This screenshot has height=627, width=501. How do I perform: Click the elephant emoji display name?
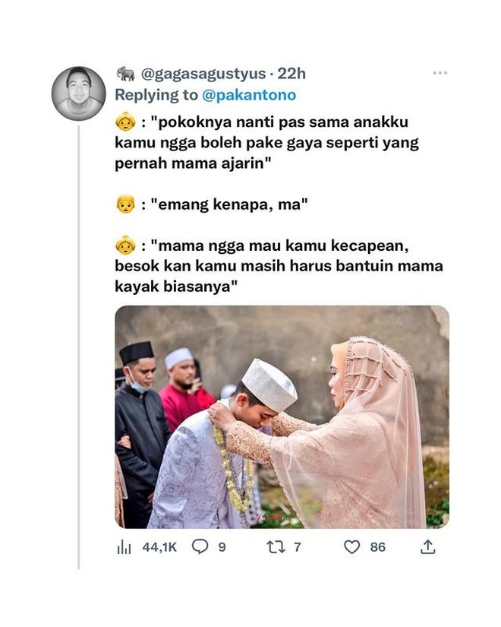click(x=125, y=74)
